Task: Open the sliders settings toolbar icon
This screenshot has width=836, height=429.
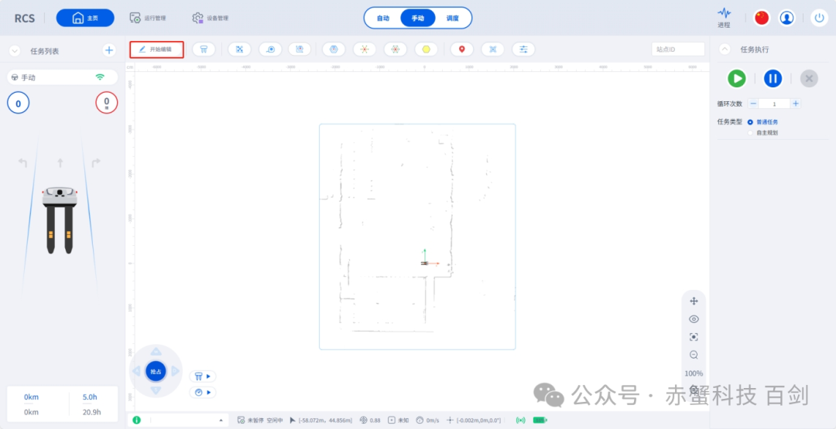Action: pyautogui.click(x=523, y=49)
